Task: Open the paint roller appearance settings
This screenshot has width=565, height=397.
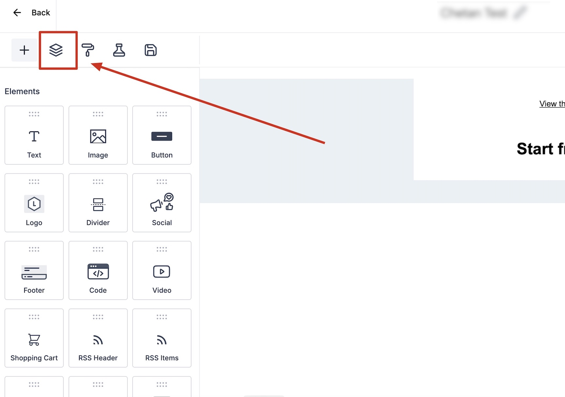Action: 88,50
